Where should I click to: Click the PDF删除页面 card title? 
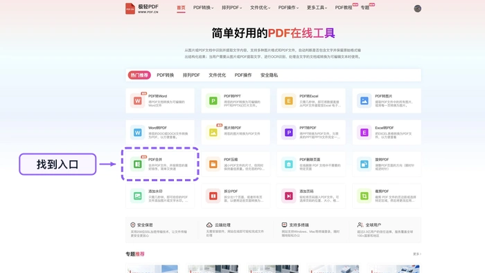pyautogui.click(x=310, y=160)
